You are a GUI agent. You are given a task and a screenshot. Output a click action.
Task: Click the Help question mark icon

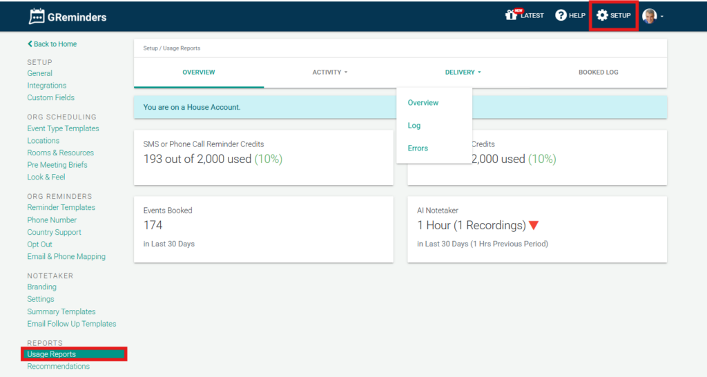(x=561, y=15)
